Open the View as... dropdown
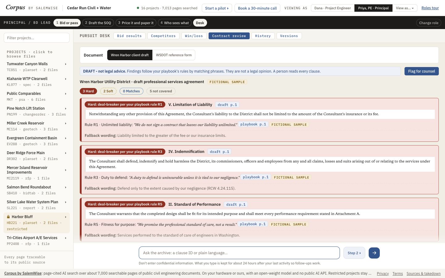Image resolution: width=445 pixels, height=278 pixels. point(405,8)
